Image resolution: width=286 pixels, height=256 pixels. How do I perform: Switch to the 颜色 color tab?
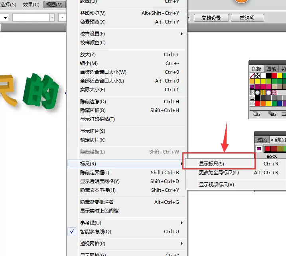pyautogui.click(x=262, y=140)
